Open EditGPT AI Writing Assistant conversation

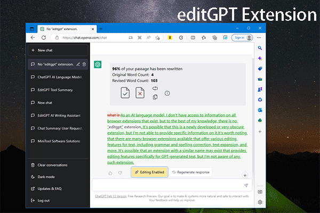coord(58,116)
